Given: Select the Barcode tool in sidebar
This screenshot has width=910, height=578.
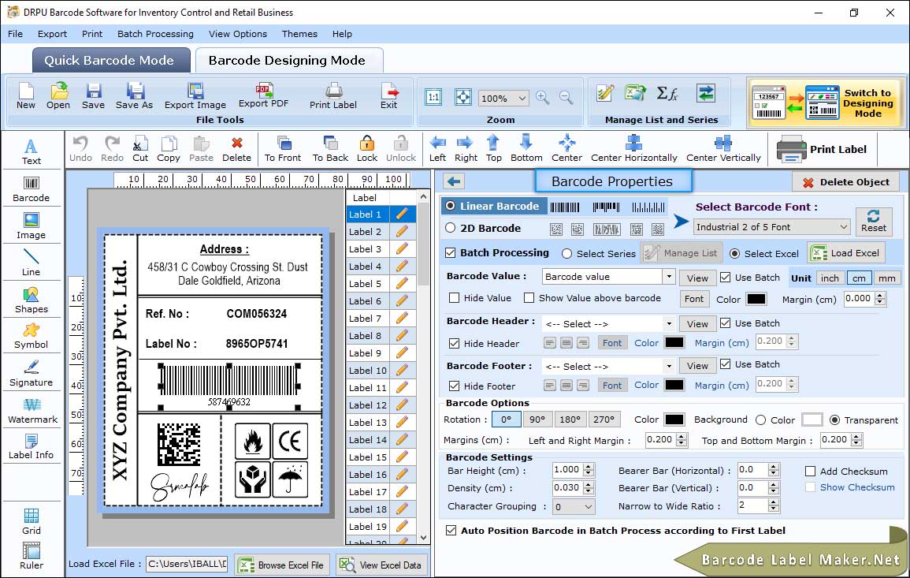Looking at the screenshot, I should pyautogui.click(x=31, y=188).
